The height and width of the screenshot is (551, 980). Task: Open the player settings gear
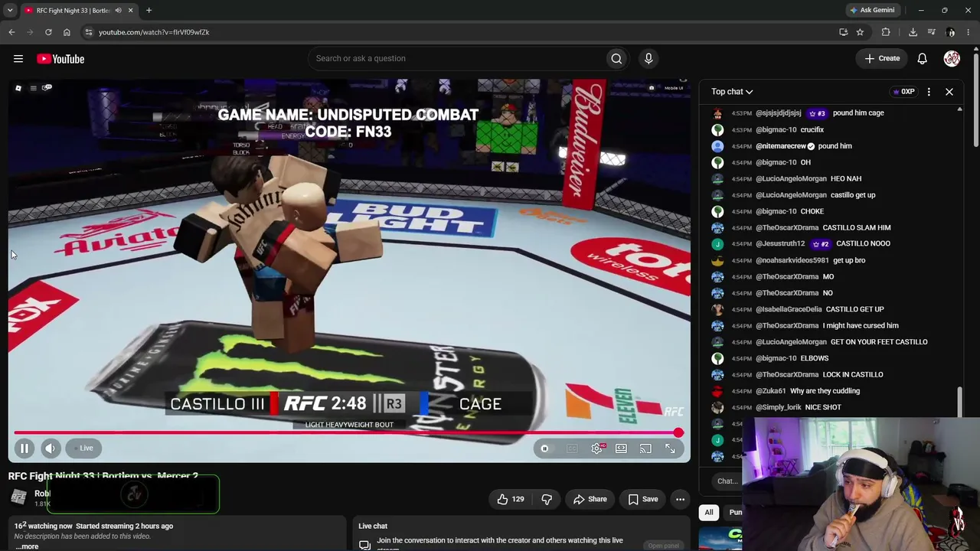(x=596, y=449)
